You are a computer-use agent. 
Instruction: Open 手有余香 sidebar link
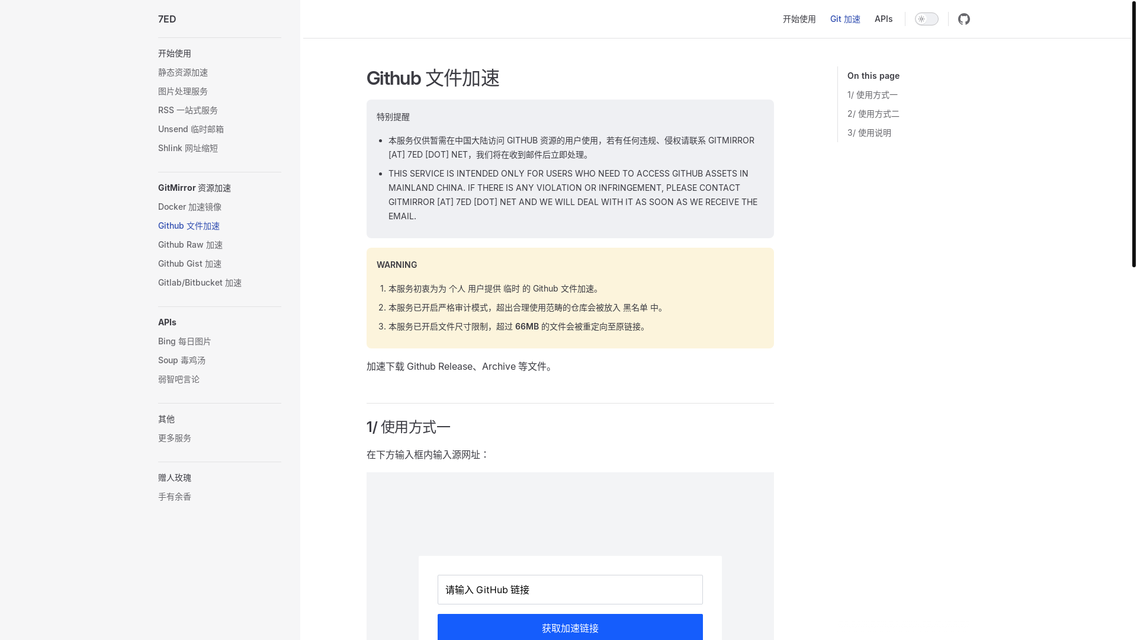pyautogui.click(x=175, y=497)
